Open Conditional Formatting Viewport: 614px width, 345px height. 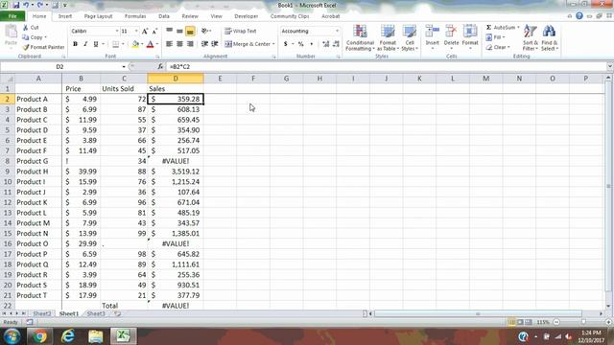coord(360,37)
